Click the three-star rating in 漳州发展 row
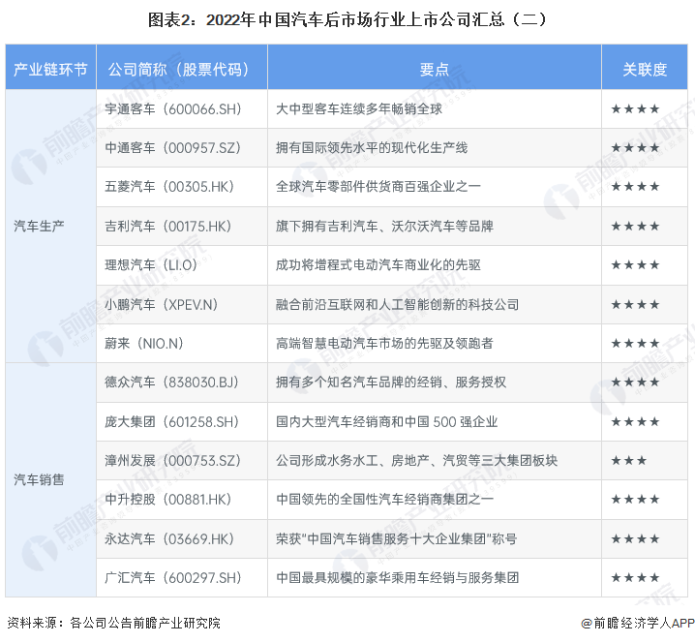Viewport: 695px width, 643px height. tap(629, 461)
